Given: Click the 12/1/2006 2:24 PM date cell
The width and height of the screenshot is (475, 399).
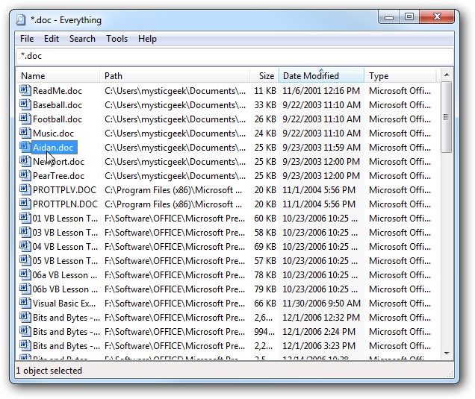Looking at the screenshot, I should 319,332.
